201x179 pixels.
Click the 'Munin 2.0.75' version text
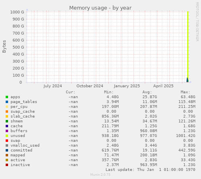point(100,175)
